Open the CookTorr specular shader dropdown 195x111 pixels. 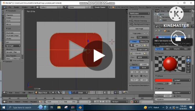[182, 93]
